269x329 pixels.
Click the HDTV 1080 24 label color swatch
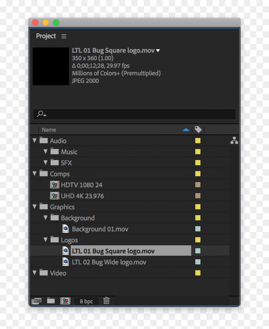click(x=198, y=185)
